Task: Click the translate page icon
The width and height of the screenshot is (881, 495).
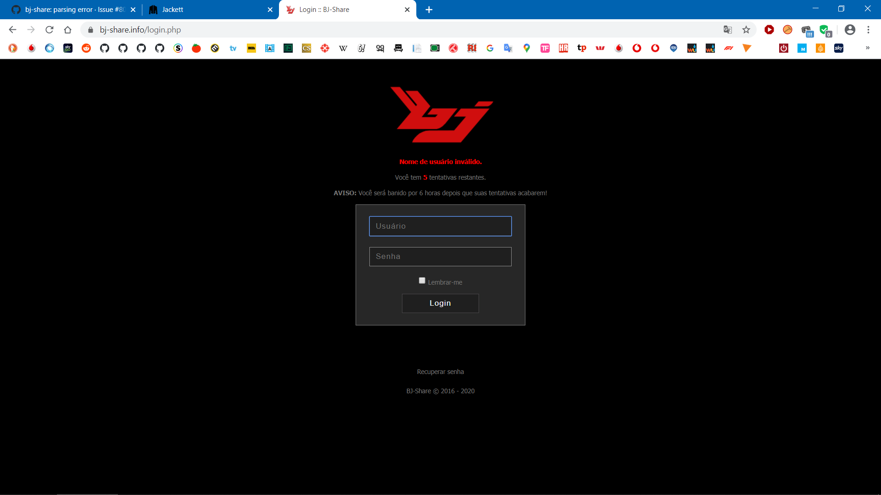Action: [x=727, y=30]
